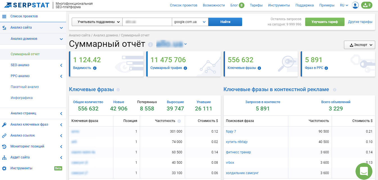Image resolution: width=378 pixels, height=180 pixels.
Task: Click the info icon next to Суммарный трафик
Action: click(185, 68)
